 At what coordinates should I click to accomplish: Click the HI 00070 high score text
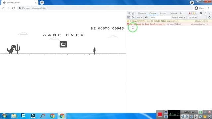point(100,28)
